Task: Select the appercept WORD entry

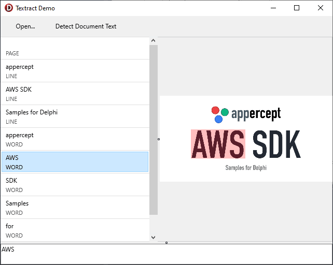Action: (75, 139)
